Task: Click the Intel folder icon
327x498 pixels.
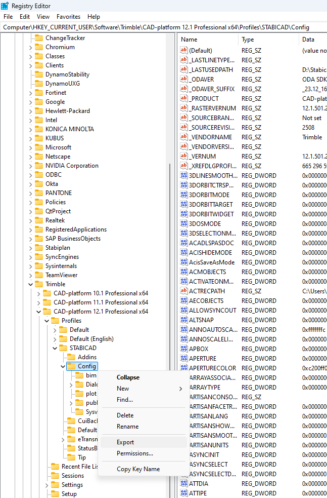Action: click(39, 120)
